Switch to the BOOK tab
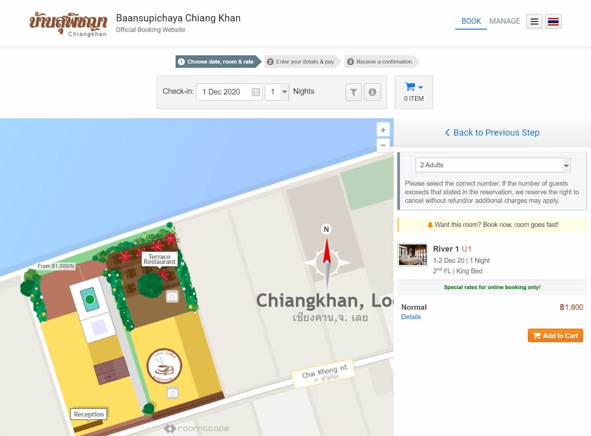 [x=471, y=21]
